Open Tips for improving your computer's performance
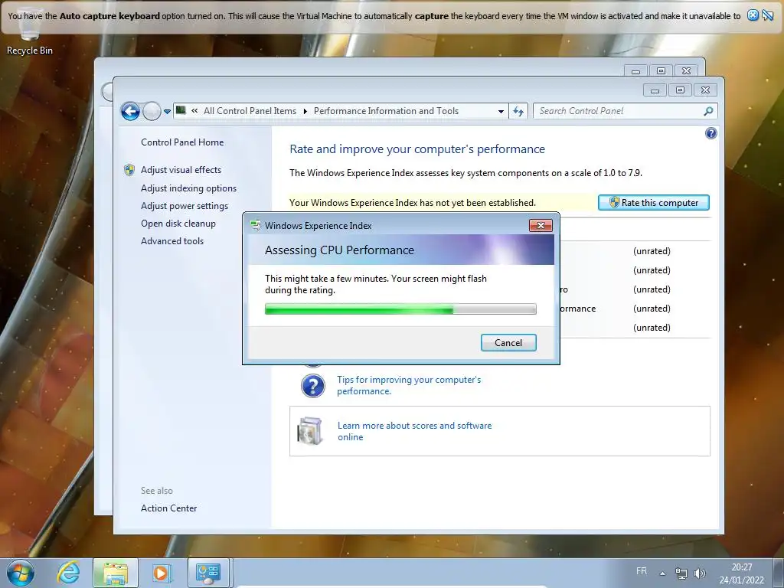 click(409, 385)
